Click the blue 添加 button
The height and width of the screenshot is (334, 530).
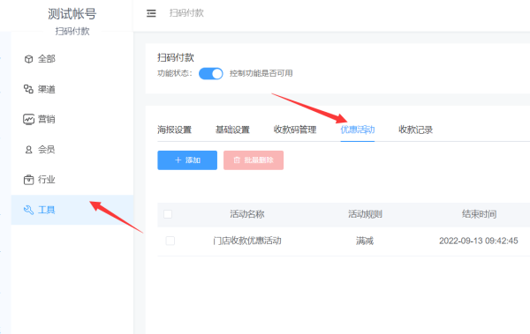187,160
